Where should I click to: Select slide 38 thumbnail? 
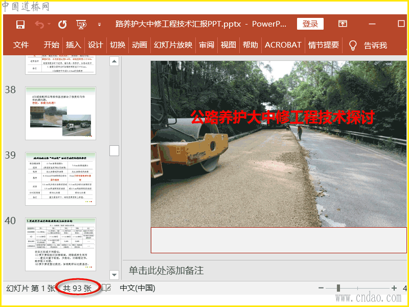[60, 113]
